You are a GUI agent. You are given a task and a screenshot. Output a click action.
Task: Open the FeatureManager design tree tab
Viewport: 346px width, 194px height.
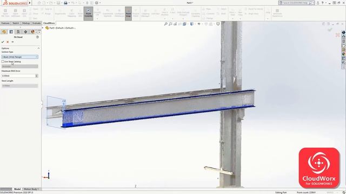pyautogui.click(x=4, y=32)
